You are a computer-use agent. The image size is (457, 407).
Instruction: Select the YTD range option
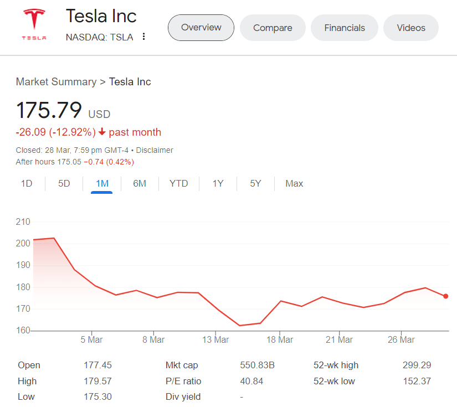pos(178,184)
